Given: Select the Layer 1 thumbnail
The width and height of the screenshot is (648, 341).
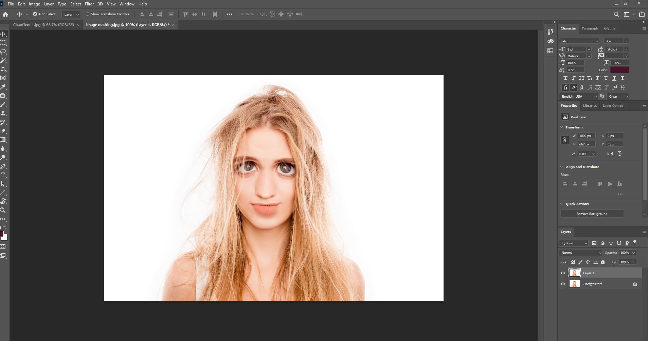Looking at the screenshot, I should coord(574,273).
